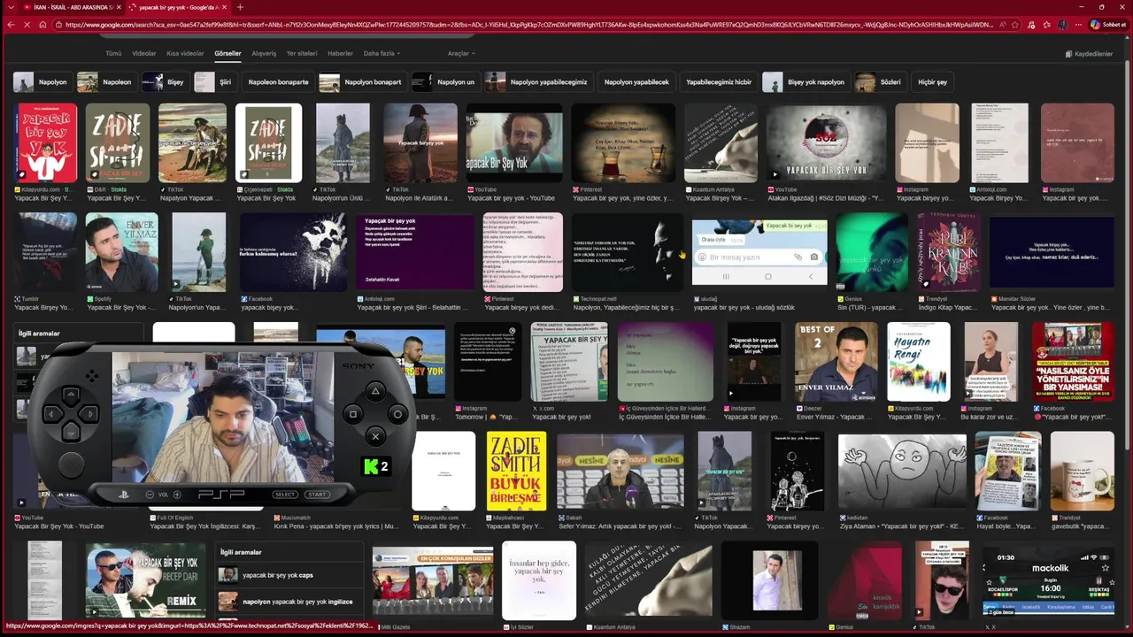Open Copilot with Sohbet et button
Image resolution: width=1133 pixels, height=637 pixels.
point(1108,25)
